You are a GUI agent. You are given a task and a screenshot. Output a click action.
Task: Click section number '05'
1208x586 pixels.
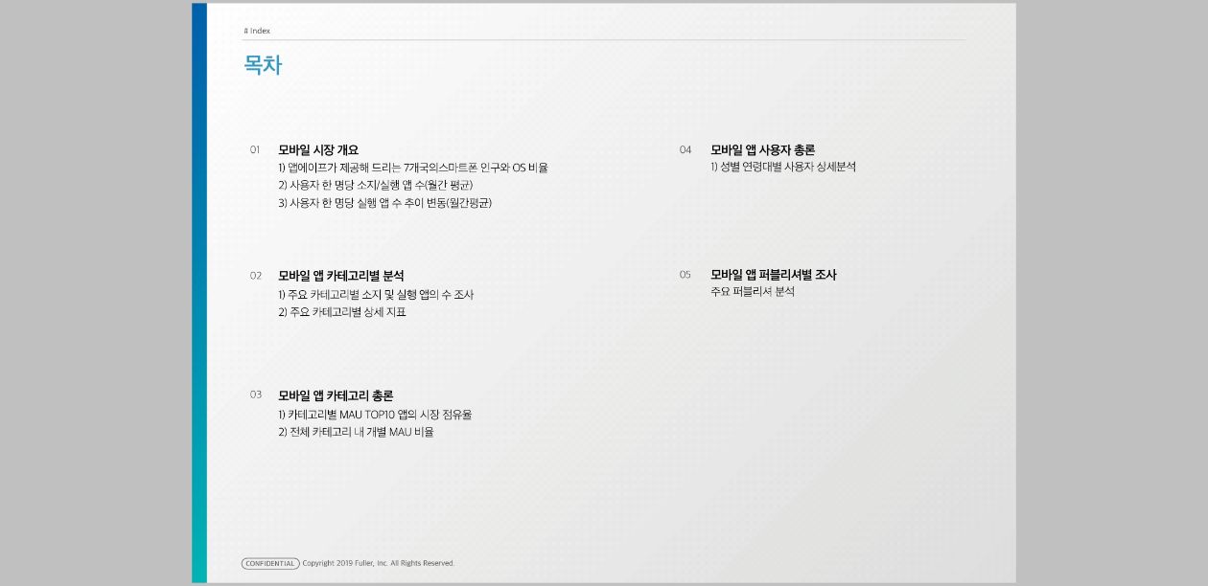pos(685,275)
